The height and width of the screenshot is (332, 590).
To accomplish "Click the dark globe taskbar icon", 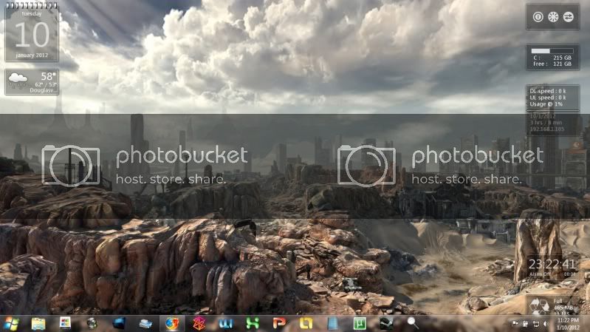I will [x=92, y=323].
